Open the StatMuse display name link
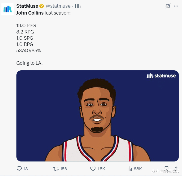The image size is (182, 176). [x=27, y=6]
